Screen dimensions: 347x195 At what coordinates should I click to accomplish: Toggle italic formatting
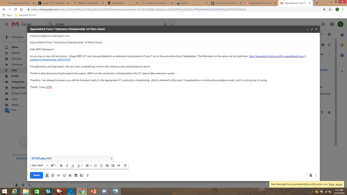tap(67, 166)
